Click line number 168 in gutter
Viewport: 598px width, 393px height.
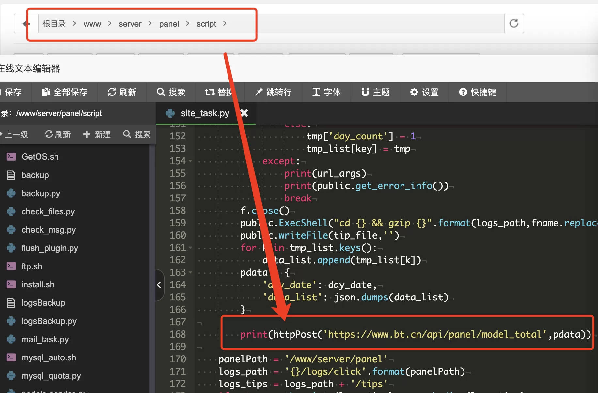(178, 334)
